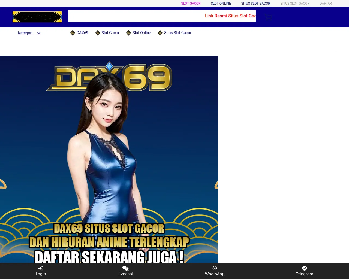Open the Kategori menu label
This screenshot has height=279, width=349.
(25, 33)
